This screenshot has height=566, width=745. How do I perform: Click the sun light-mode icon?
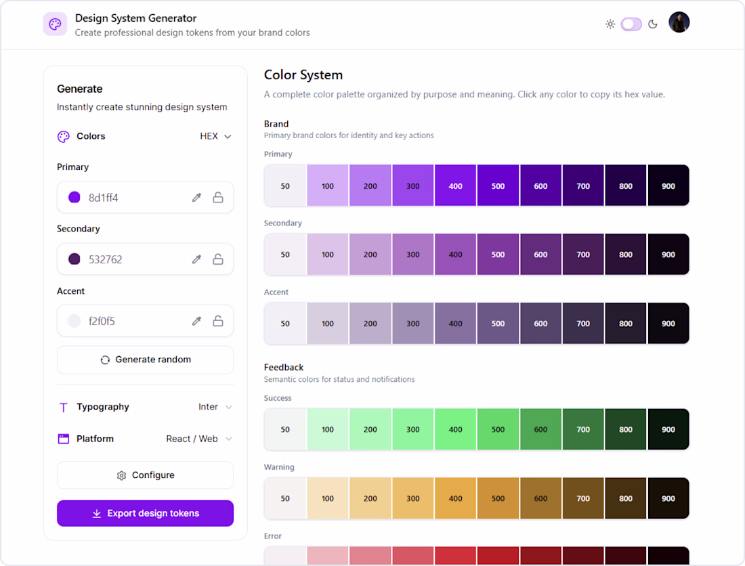point(610,24)
